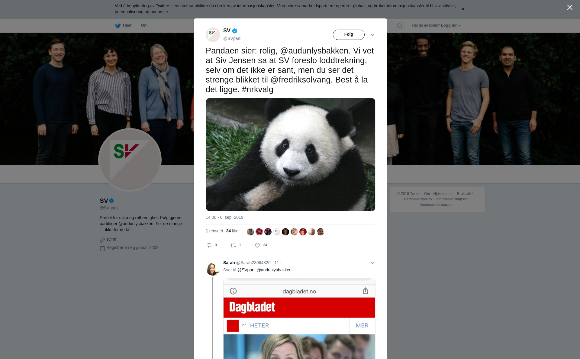580x359 pixels.
Task: View the 34 liker list
Action: click(x=233, y=231)
